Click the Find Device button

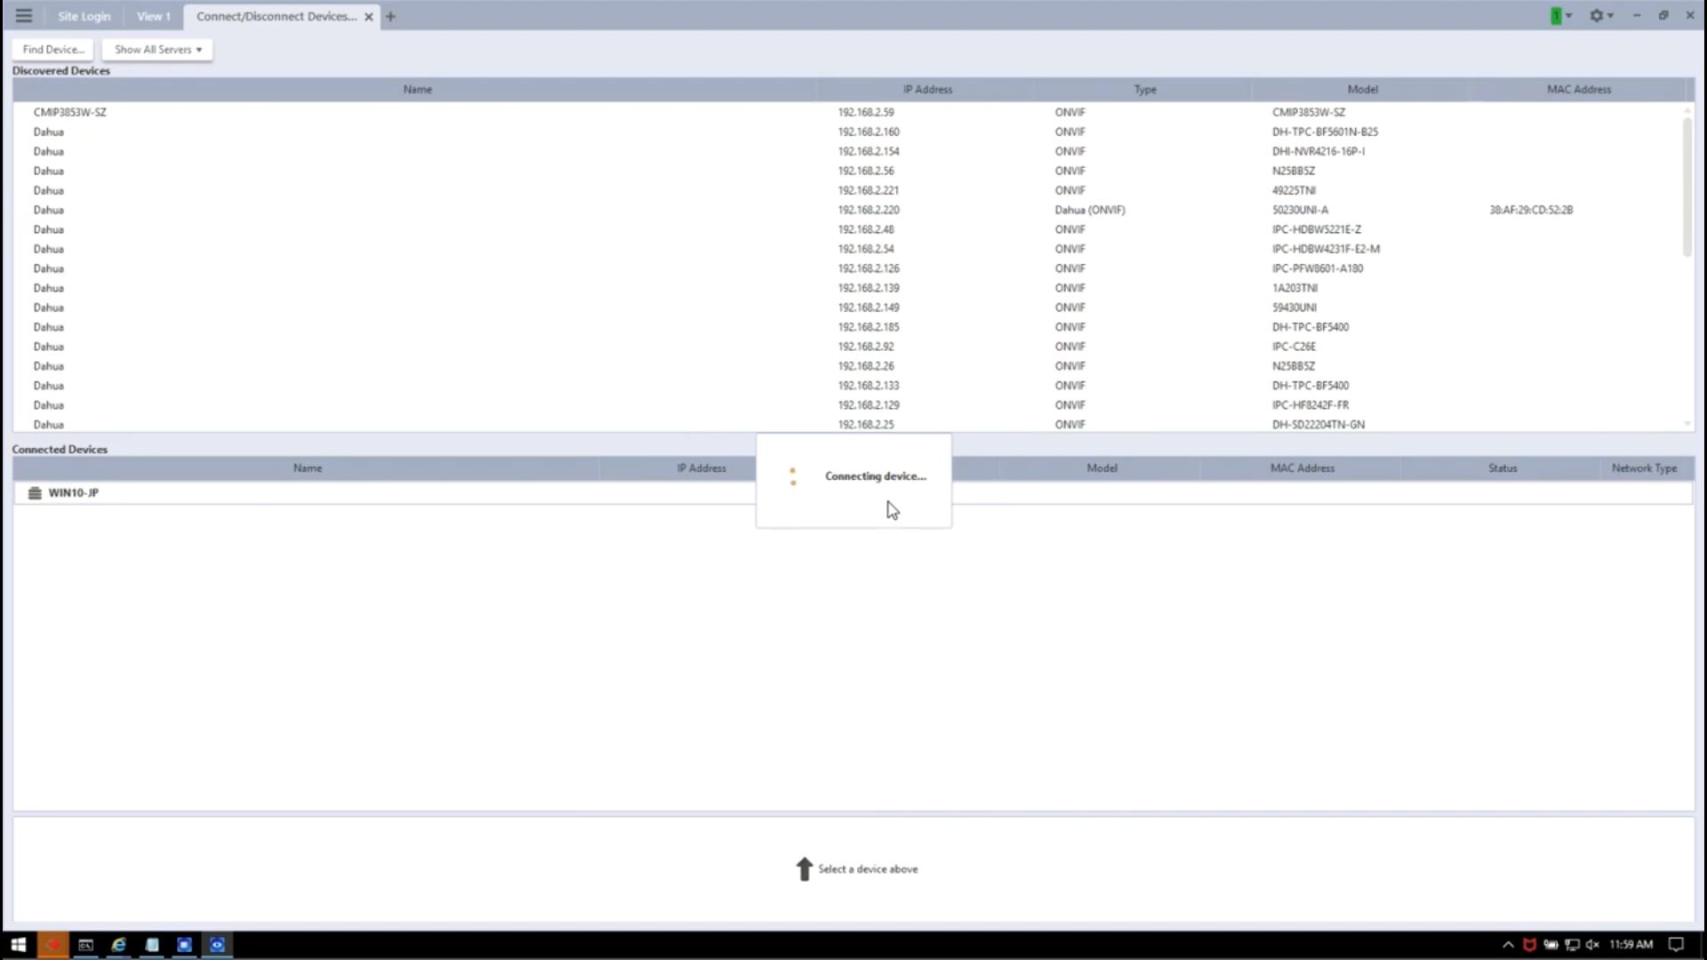click(53, 50)
